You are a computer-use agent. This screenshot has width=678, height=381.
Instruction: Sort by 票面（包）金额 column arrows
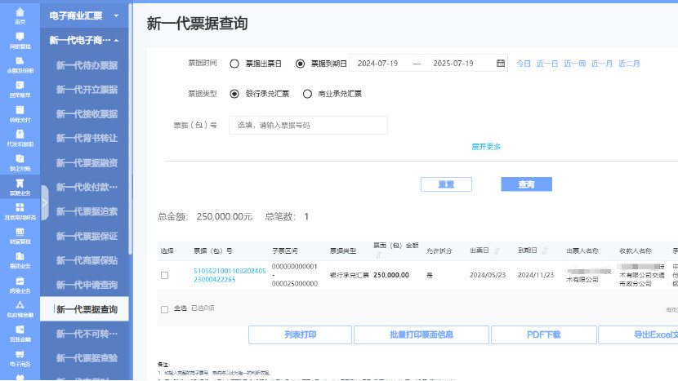coord(379,255)
